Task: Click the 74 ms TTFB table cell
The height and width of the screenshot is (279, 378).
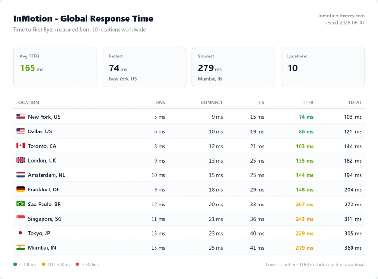Action: coord(306,117)
